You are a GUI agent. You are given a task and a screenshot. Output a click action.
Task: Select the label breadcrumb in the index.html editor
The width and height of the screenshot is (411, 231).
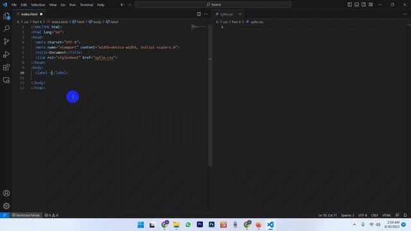(112, 22)
